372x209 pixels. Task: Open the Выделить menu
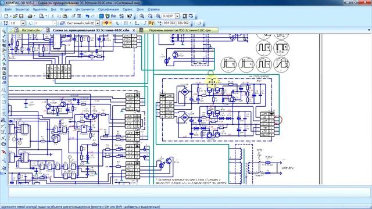tap(40, 9)
